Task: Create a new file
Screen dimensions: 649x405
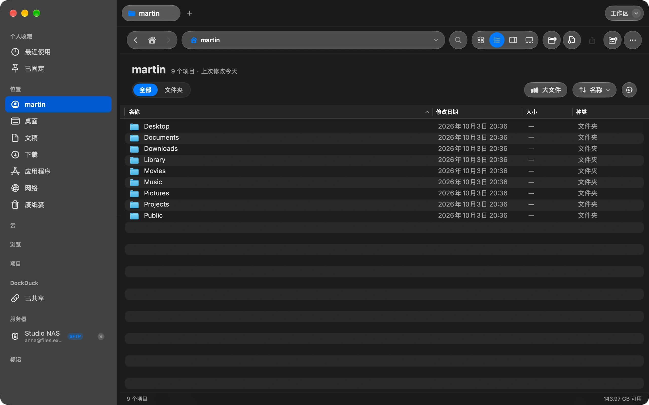Action: click(x=572, y=40)
